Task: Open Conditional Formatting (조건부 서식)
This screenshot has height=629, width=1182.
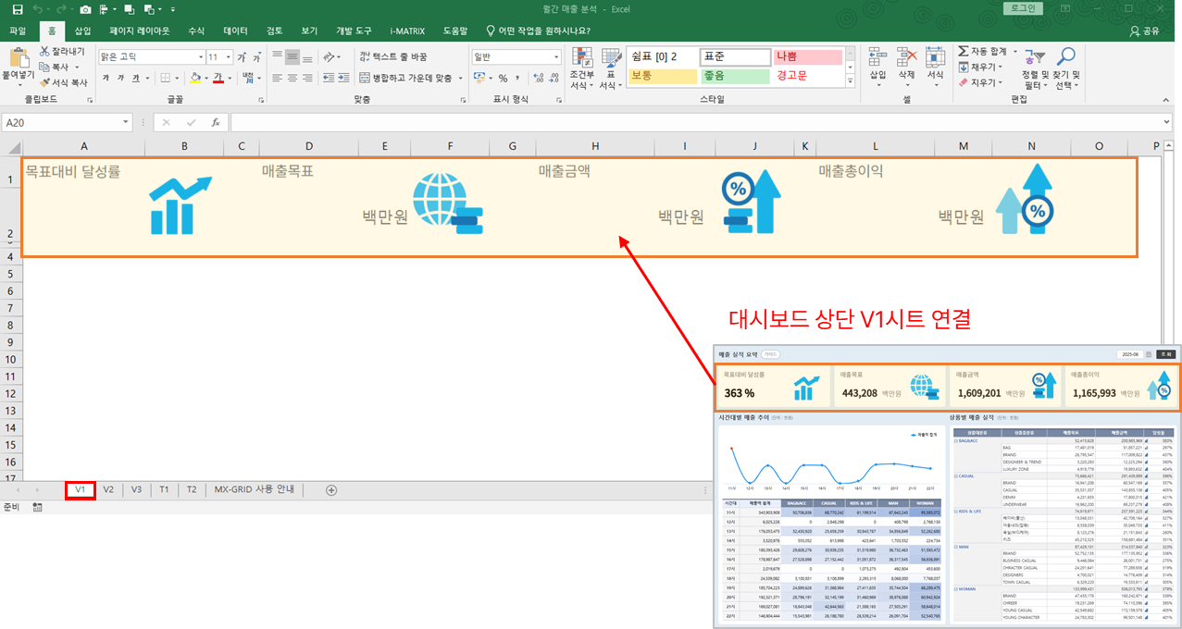Action: point(581,68)
